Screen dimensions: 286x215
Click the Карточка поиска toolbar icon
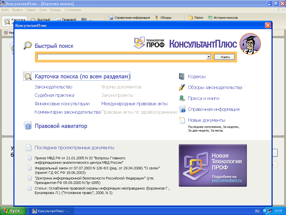coord(7,21)
